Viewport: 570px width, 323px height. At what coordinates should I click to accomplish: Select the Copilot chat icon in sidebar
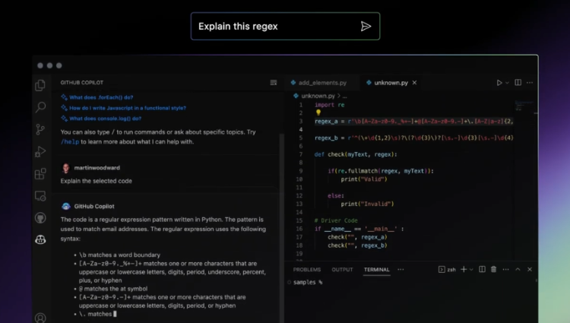(40, 240)
